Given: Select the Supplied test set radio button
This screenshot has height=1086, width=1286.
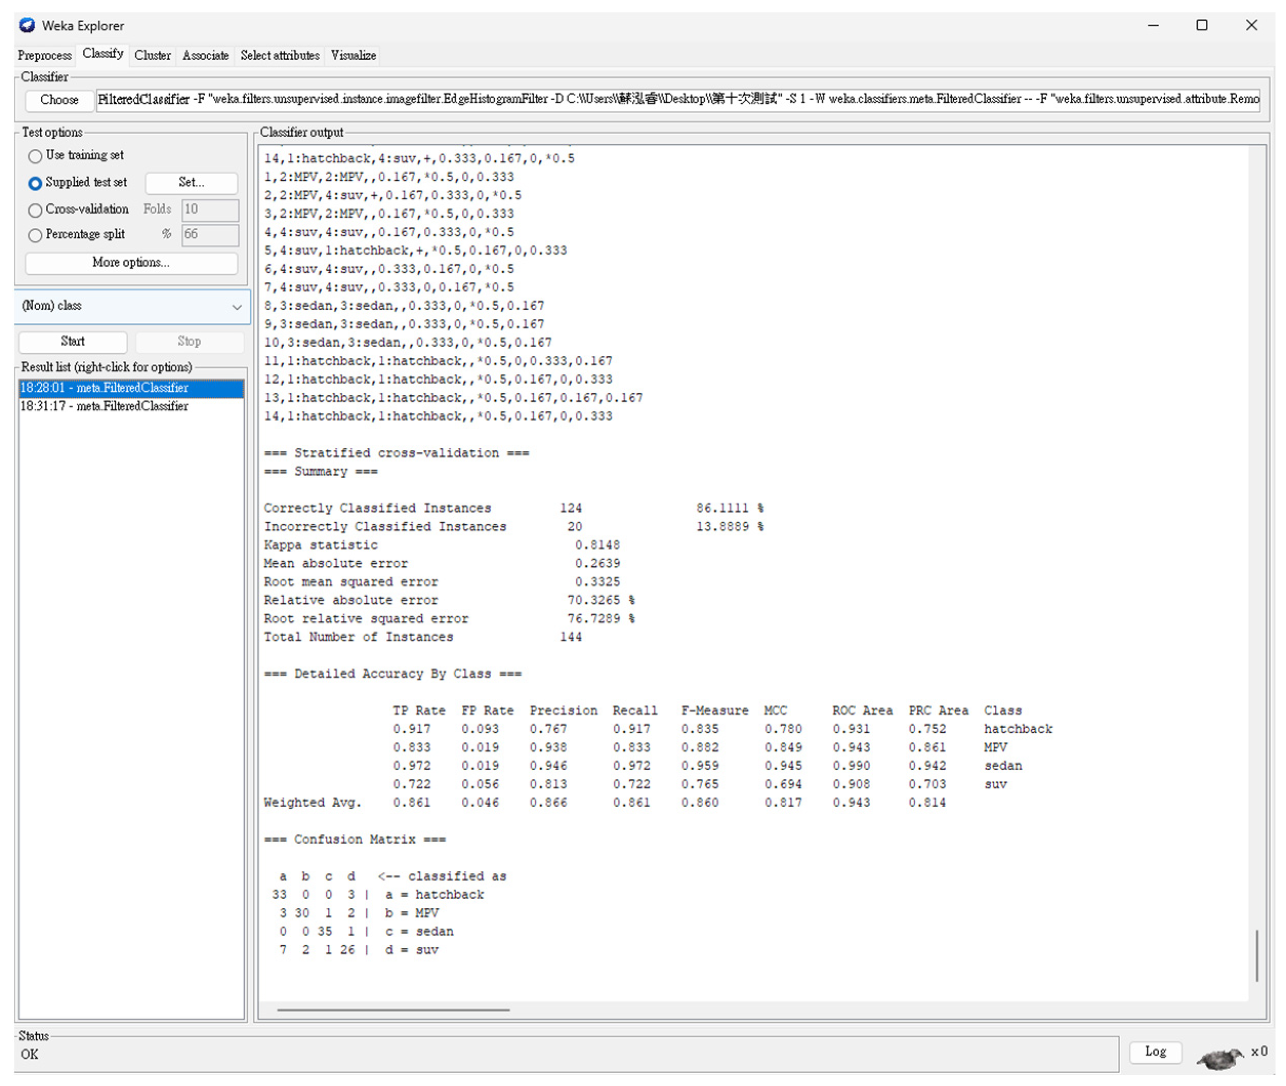Looking at the screenshot, I should pos(35,183).
